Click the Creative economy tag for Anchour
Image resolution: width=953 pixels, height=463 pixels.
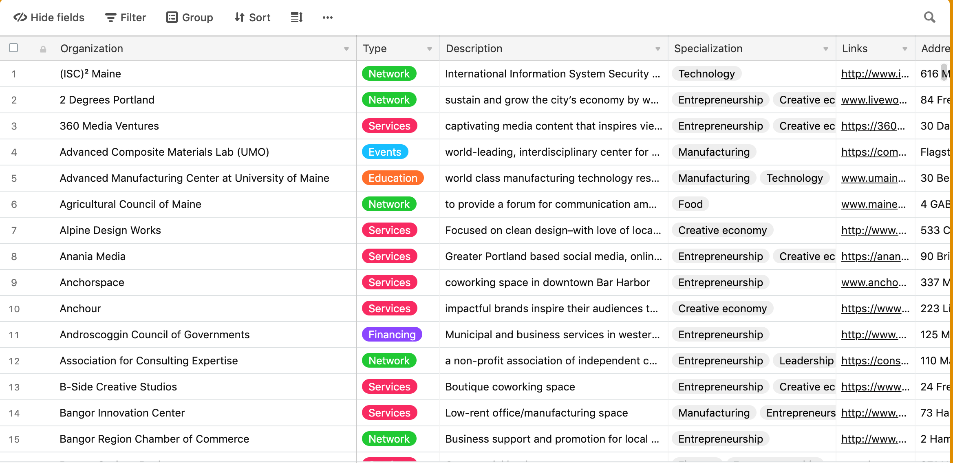(722, 309)
